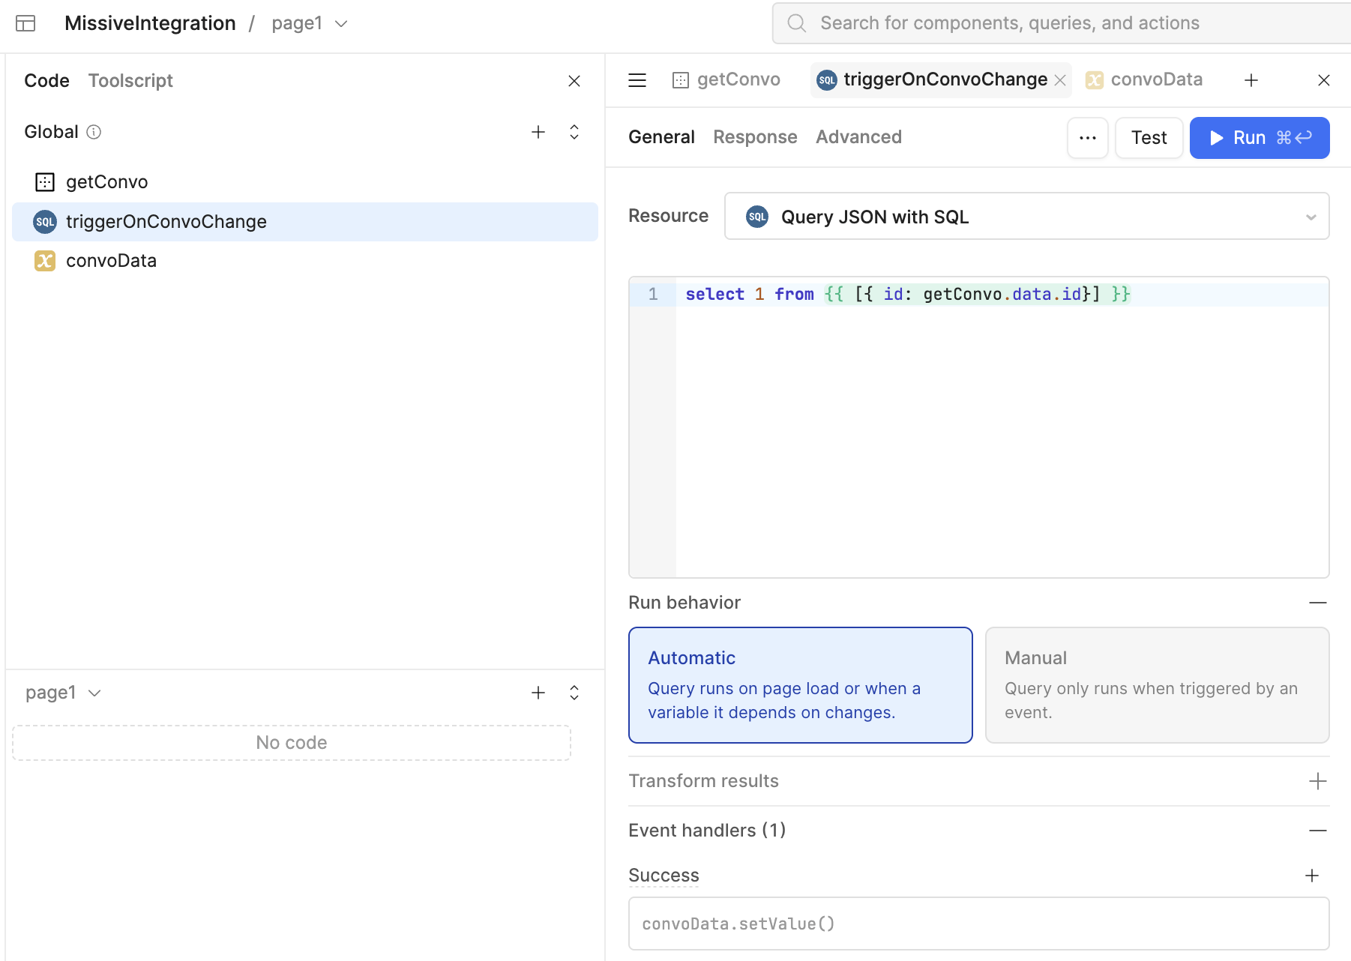1351x961 pixels.
Task: Add code to page1 section
Action: (x=538, y=693)
